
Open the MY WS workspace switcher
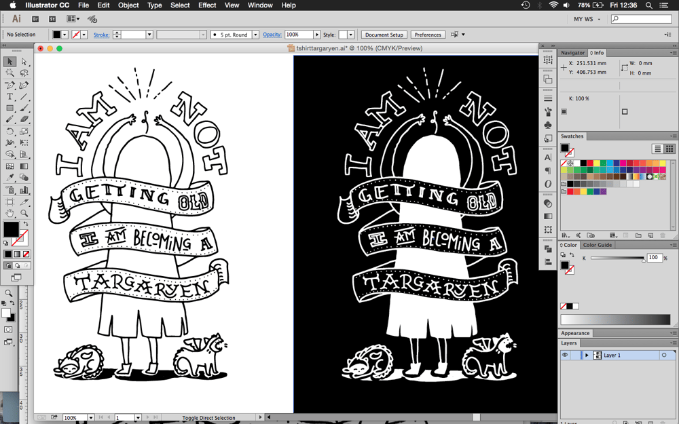click(x=587, y=19)
